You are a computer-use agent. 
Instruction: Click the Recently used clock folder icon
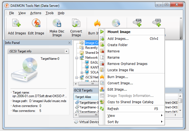(x=82, y=48)
